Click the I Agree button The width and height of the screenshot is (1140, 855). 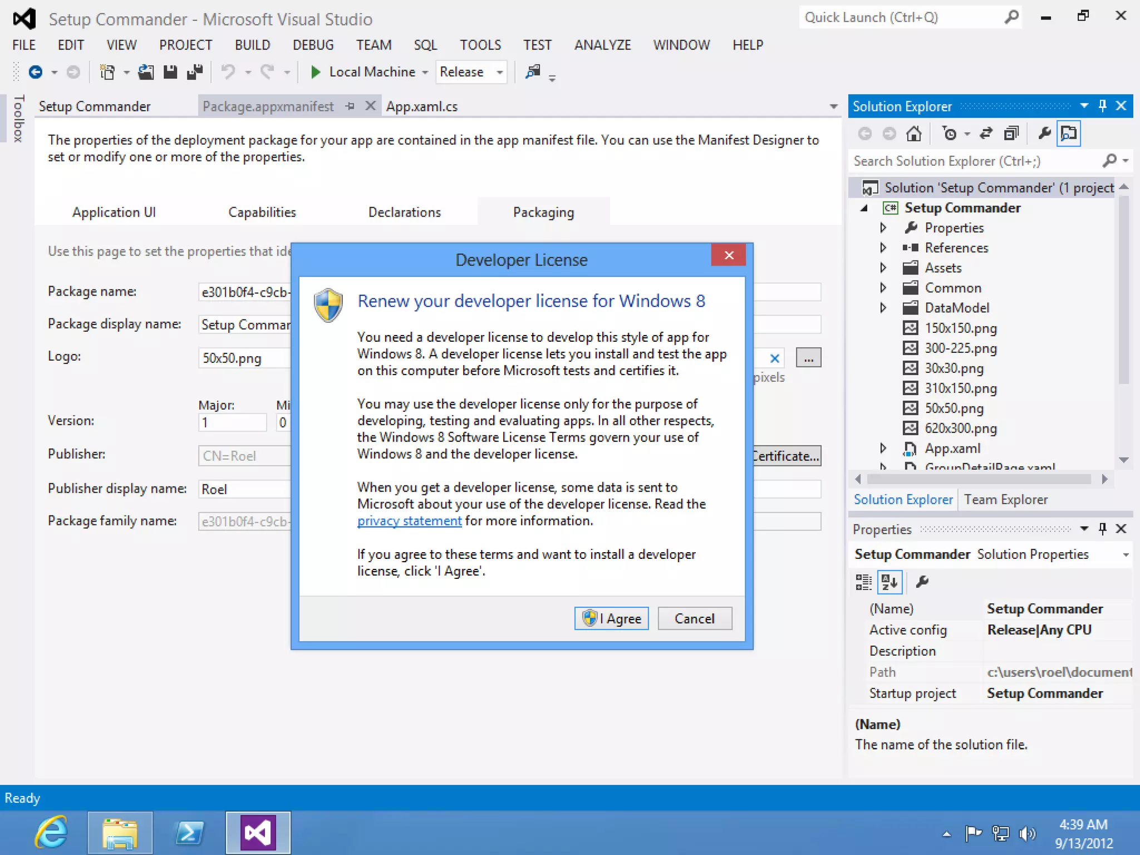611,618
